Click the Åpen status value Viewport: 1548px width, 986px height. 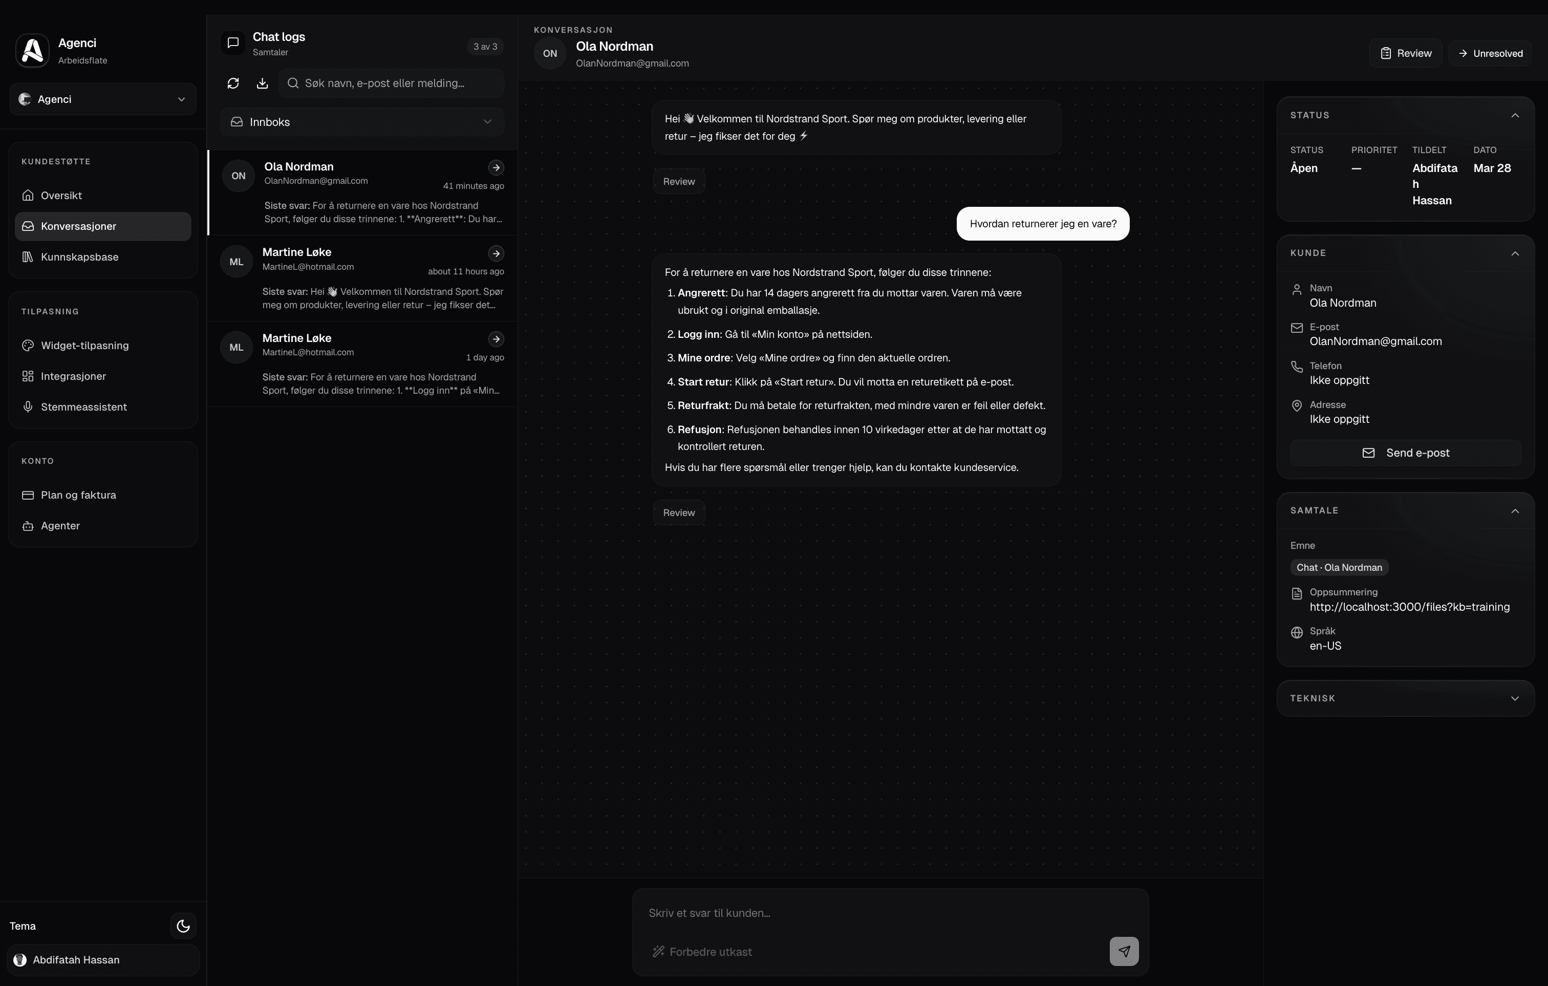click(x=1303, y=168)
